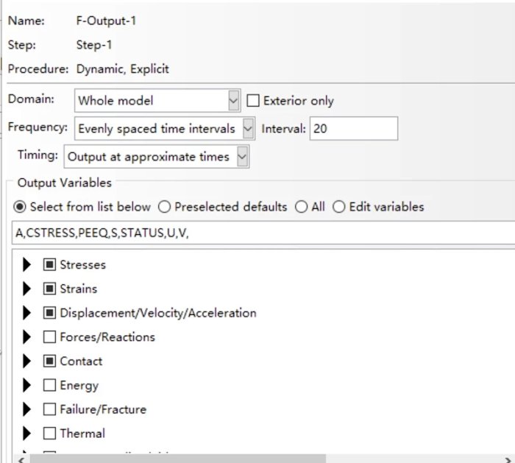The width and height of the screenshot is (515, 463).
Task: Toggle the Strains checkbox
Action: pos(49,289)
